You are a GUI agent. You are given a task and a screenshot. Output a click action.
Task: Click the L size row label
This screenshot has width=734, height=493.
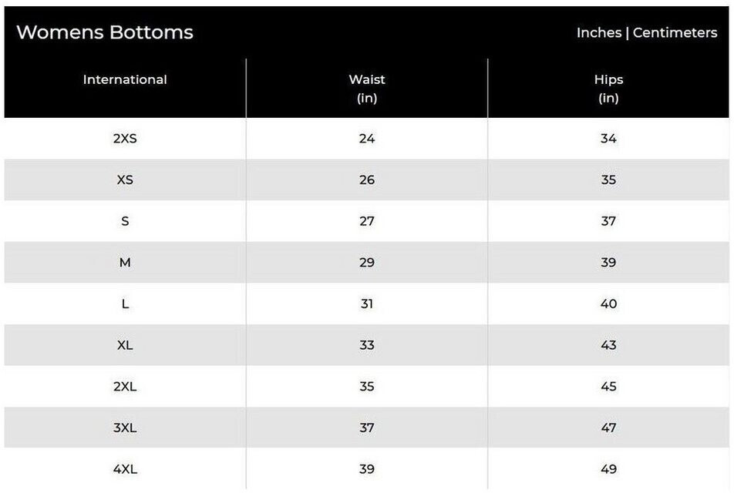click(125, 304)
